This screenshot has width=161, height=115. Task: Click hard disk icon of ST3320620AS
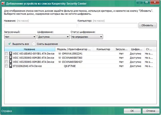(x=10, y=66)
